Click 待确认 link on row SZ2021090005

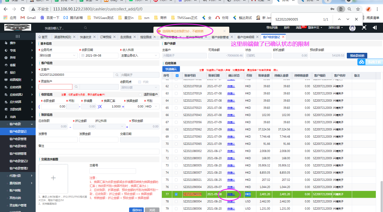231,194
